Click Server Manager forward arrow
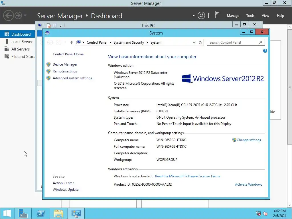 click(x=18, y=15)
